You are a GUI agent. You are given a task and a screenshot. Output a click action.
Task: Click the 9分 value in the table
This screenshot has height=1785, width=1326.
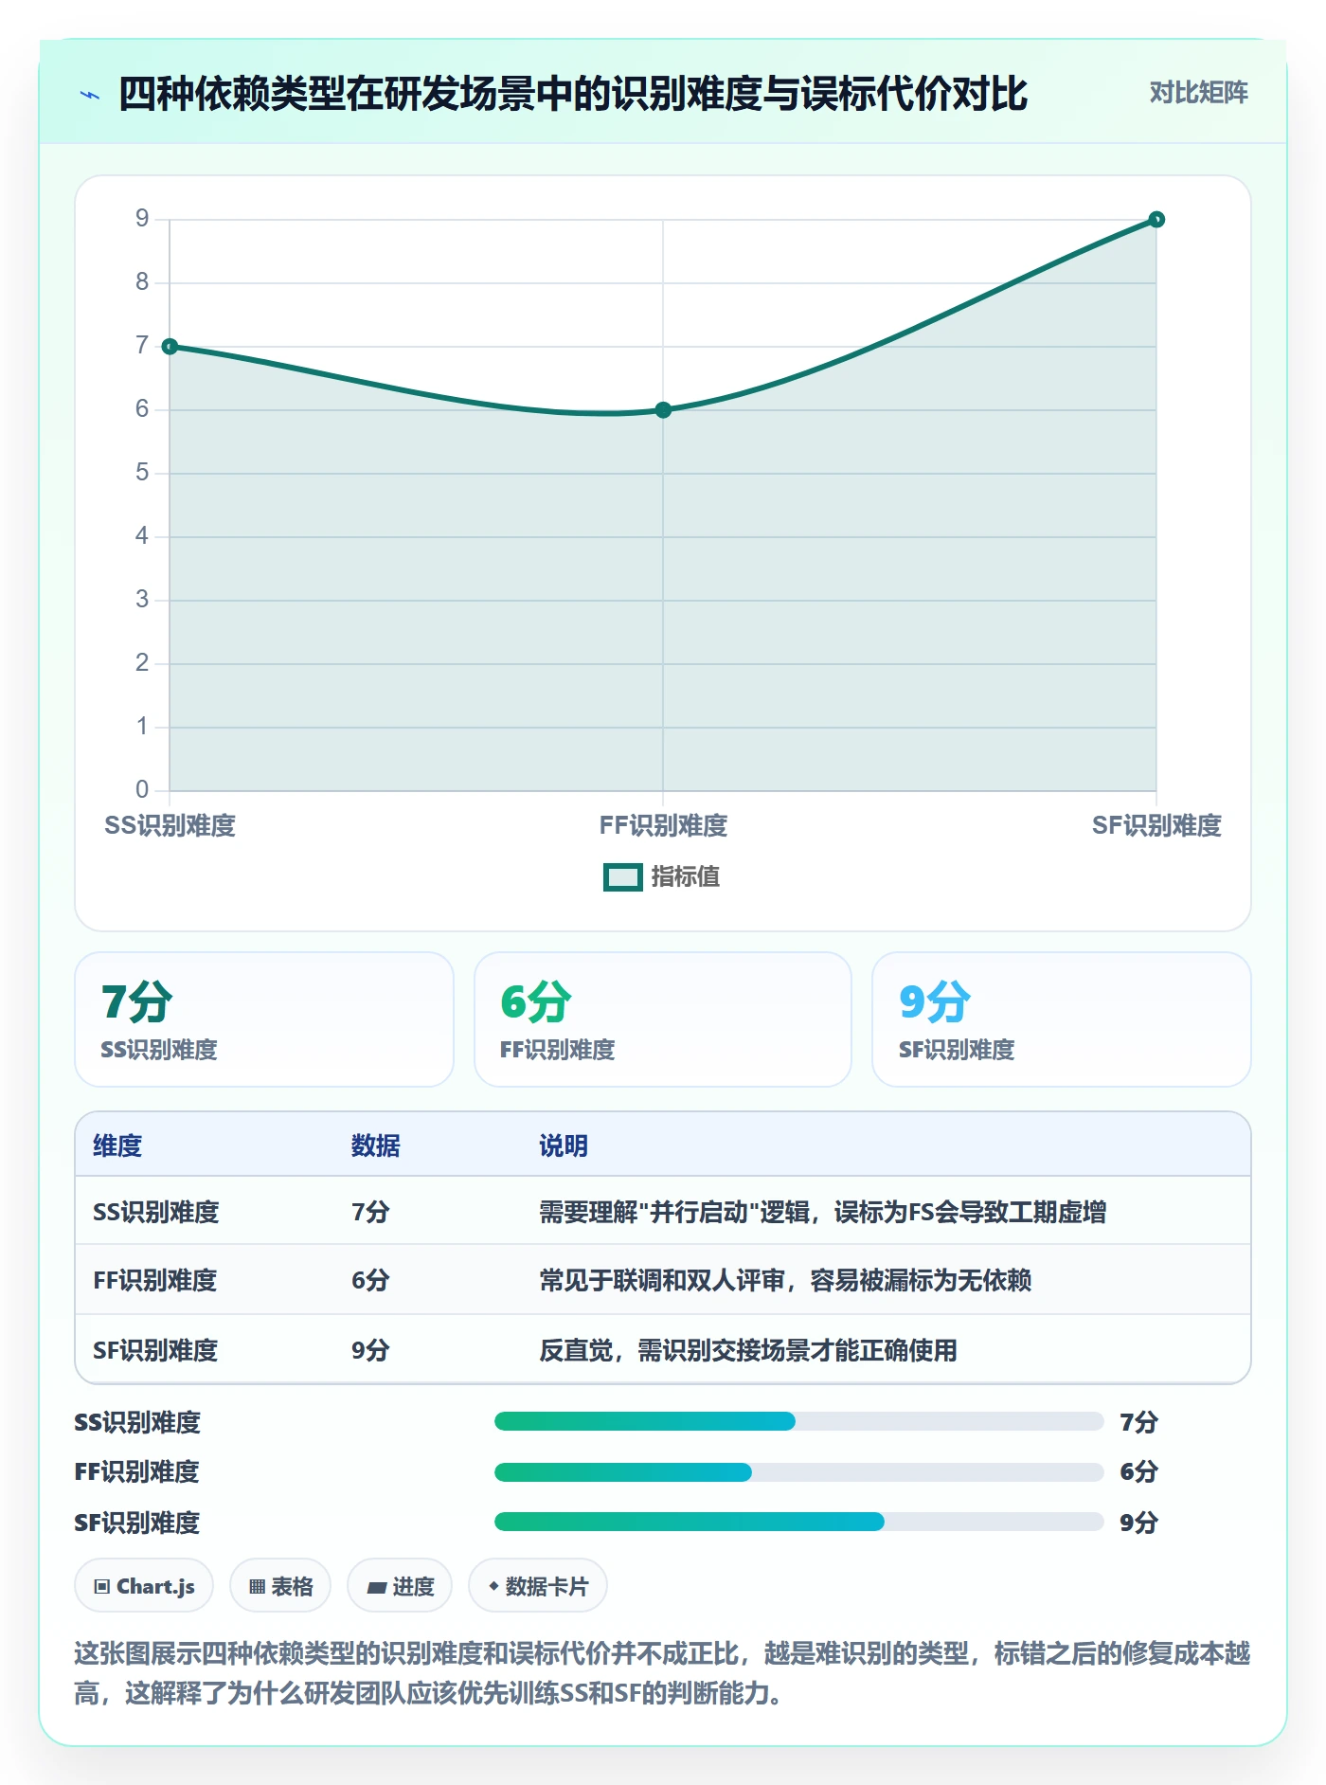(370, 1351)
